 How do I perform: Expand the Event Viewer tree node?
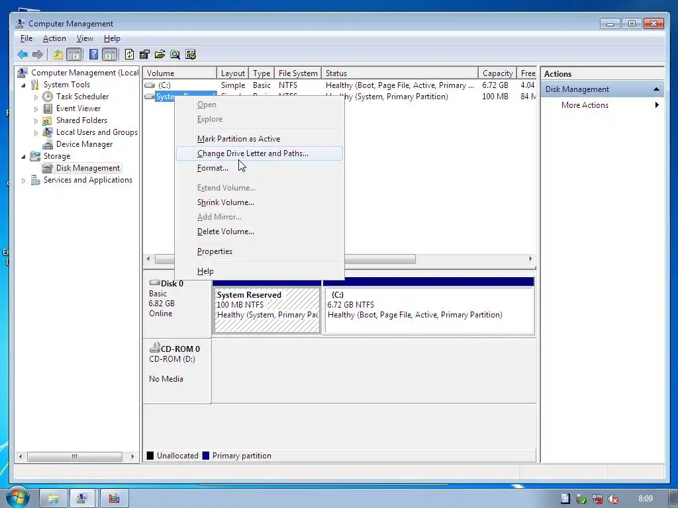pyautogui.click(x=36, y=109)
